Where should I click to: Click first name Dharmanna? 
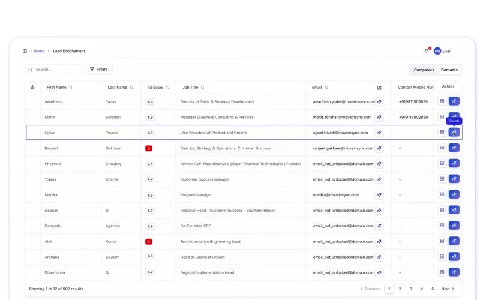click(x=55, y=272)
